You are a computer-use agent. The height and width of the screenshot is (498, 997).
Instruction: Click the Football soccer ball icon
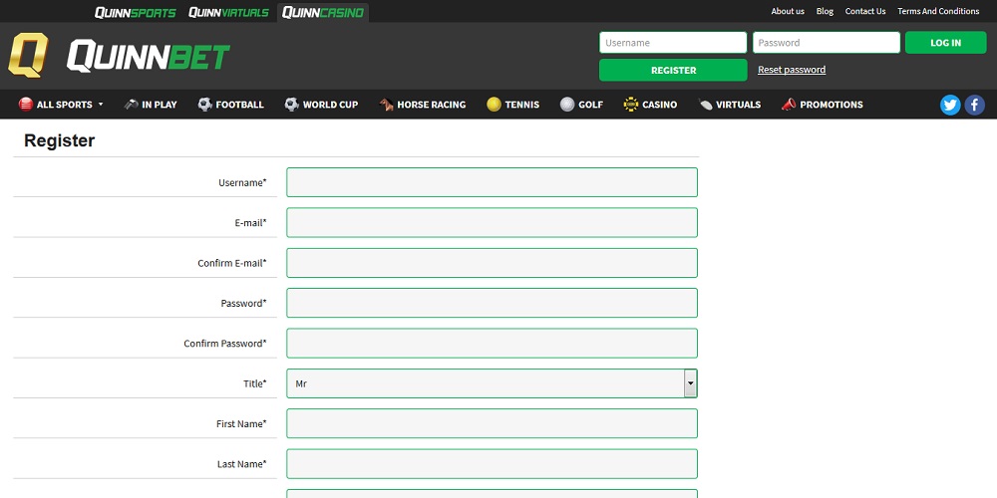click(x=204, y=105)
